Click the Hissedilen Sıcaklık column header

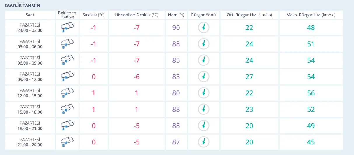click(137, 15)
